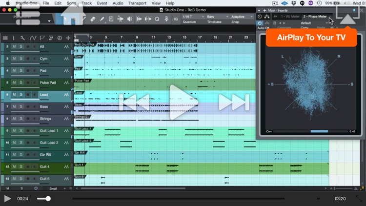Solo the Guit Lead 1 track
This screenshot has height=206, width=366.
pos(21,130)
